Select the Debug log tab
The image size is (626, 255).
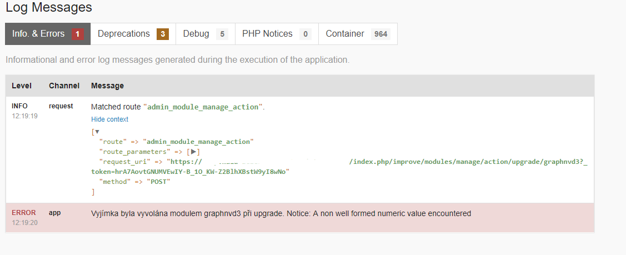click(x=196, y=34)
